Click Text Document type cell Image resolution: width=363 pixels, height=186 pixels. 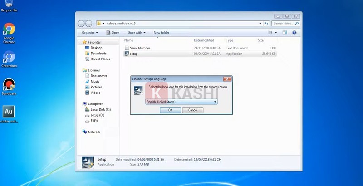click(x=237, y=48)
